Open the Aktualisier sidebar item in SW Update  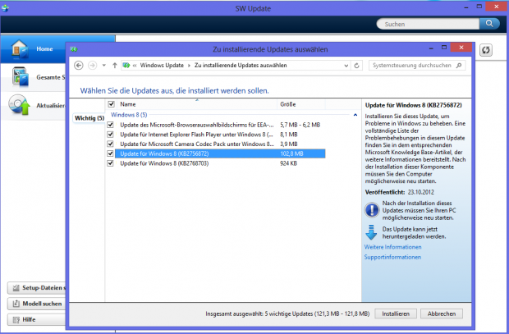(34, 106)
